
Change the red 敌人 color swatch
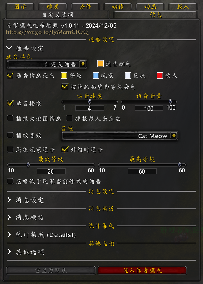[x=160, y=76]
